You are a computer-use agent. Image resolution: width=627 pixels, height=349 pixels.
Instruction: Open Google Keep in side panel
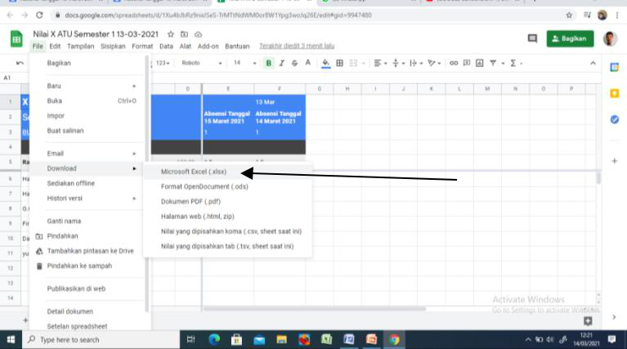tap(615, 94)
